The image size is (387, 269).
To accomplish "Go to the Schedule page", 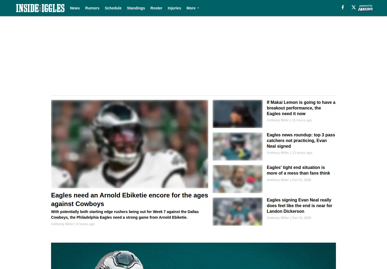I will point(113,8).
